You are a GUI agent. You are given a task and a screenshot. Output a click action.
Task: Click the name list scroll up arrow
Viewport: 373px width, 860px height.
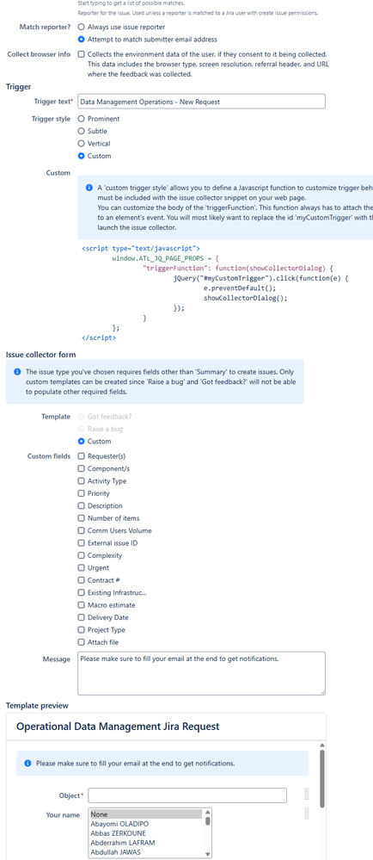click(208, 813)
